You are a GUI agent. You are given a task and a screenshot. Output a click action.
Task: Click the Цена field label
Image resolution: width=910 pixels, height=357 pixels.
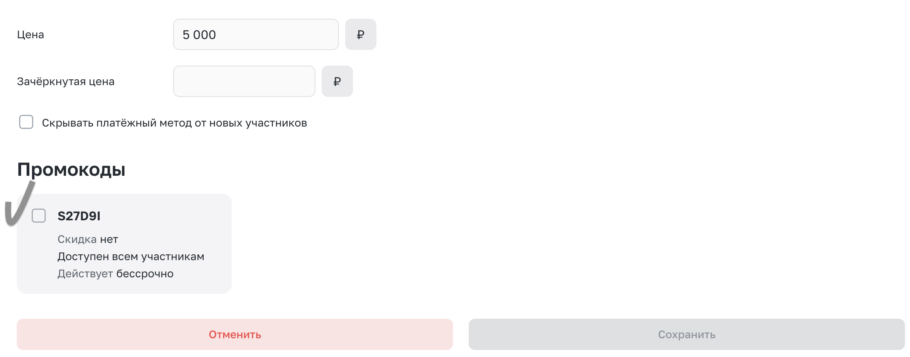click(x=30, y=35)
